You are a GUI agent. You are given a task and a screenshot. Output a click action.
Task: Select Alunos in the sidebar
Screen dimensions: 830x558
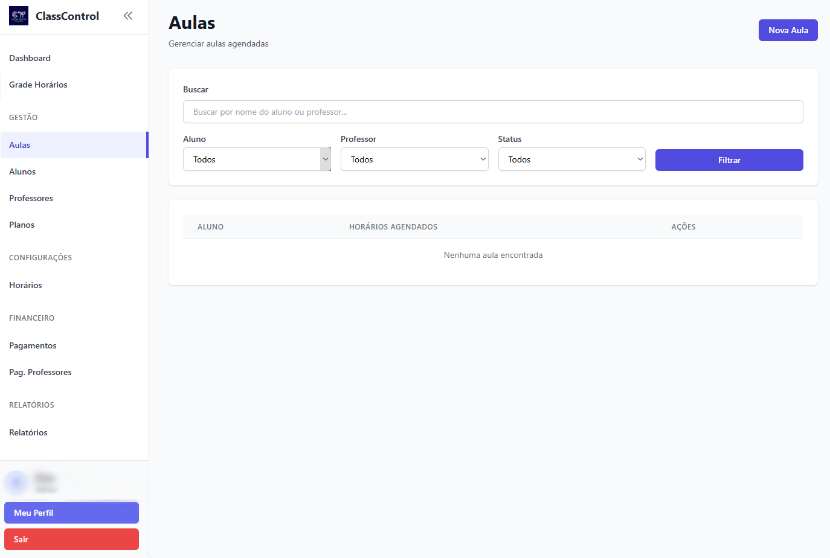click(x=22, y=172)
